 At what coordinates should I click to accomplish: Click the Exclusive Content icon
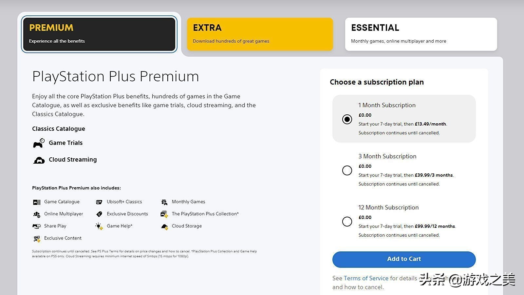coord(37,239)
